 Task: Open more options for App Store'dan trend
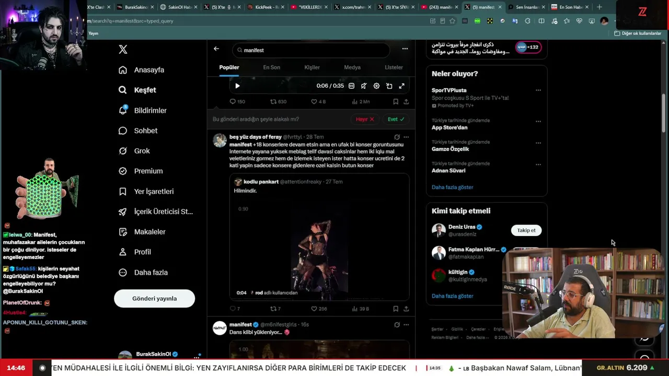tap(538, 121)
